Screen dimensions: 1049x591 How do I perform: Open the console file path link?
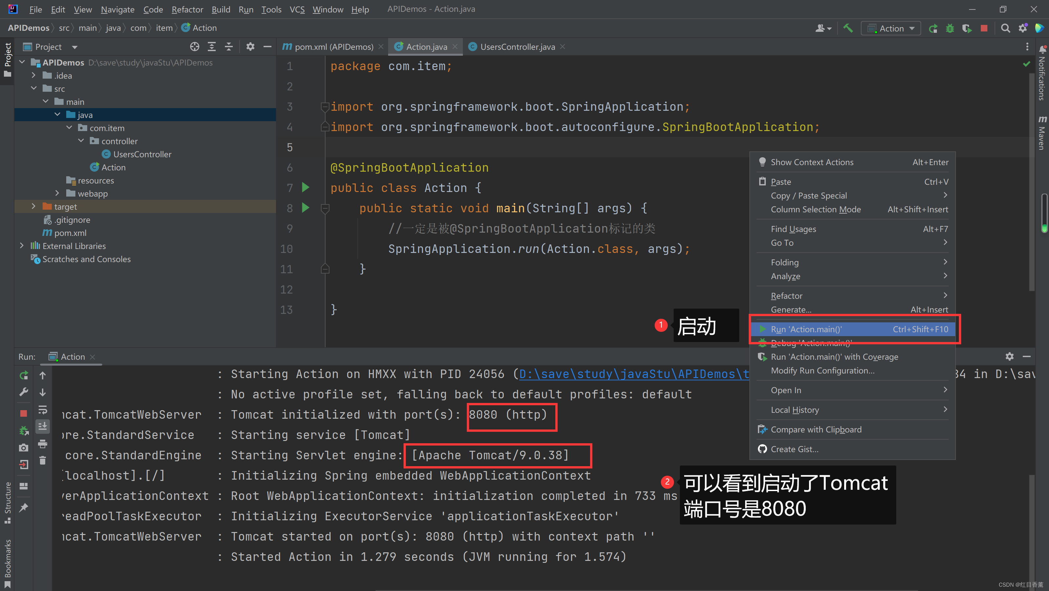pos(633,374)
